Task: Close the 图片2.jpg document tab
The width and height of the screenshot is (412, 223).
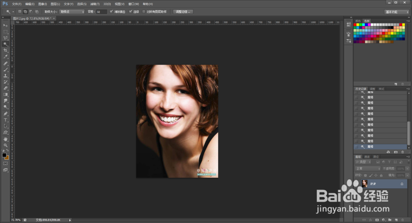Action: click(x=54, y=19)
